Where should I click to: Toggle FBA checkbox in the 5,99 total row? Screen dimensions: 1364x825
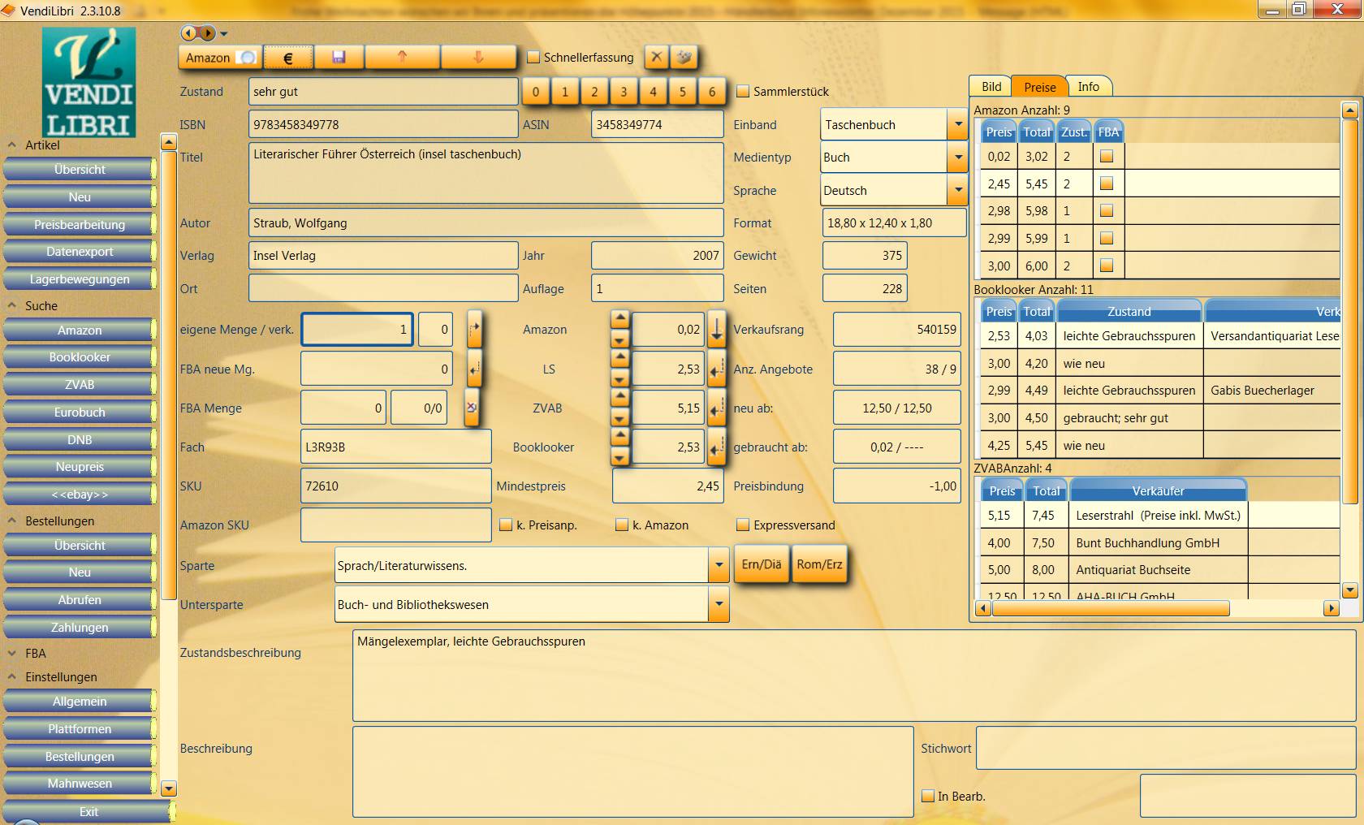tap(1106, 239)
